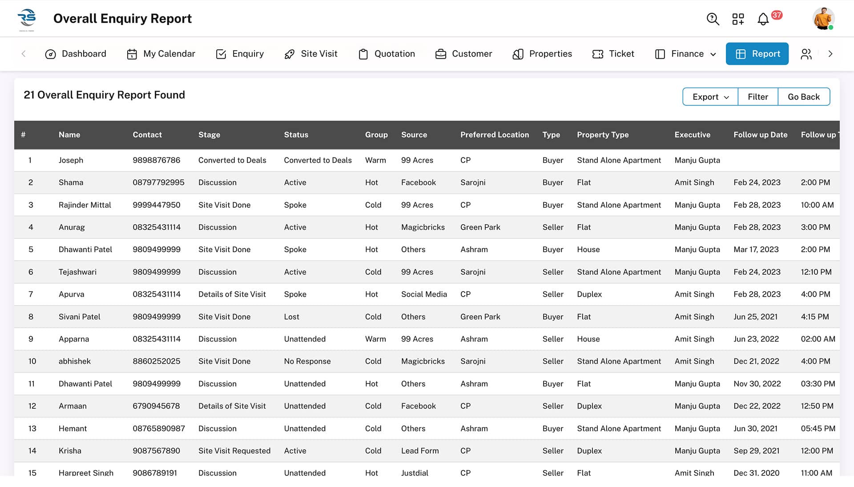Viewport: 854px width, 487px height.
Task: Click the Site Visit rocket icon
Action: pyautogui.click(x=290, y=54)
